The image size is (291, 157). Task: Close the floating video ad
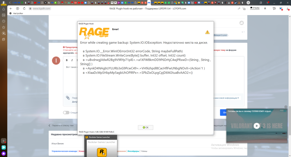point(286,107)
